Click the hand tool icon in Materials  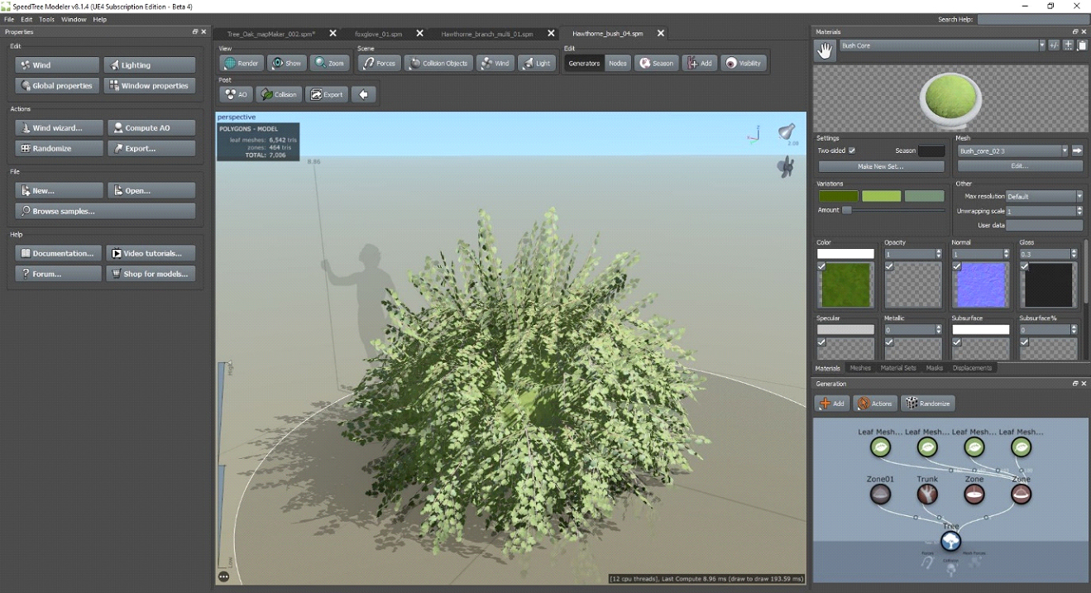click(x=825, y=51)
